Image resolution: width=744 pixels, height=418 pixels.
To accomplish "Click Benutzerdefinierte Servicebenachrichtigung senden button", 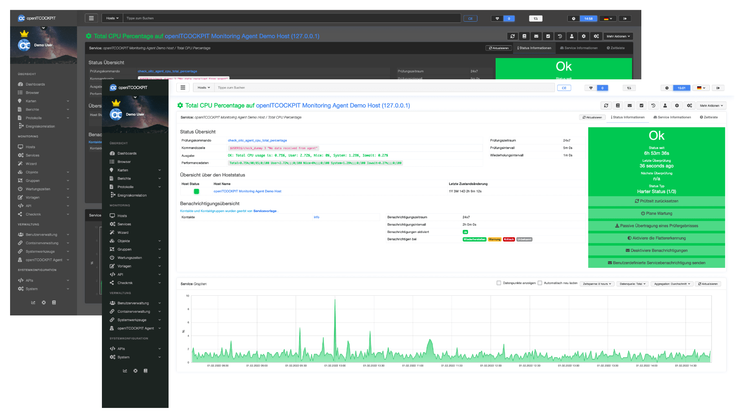I will tap(656, 263).
